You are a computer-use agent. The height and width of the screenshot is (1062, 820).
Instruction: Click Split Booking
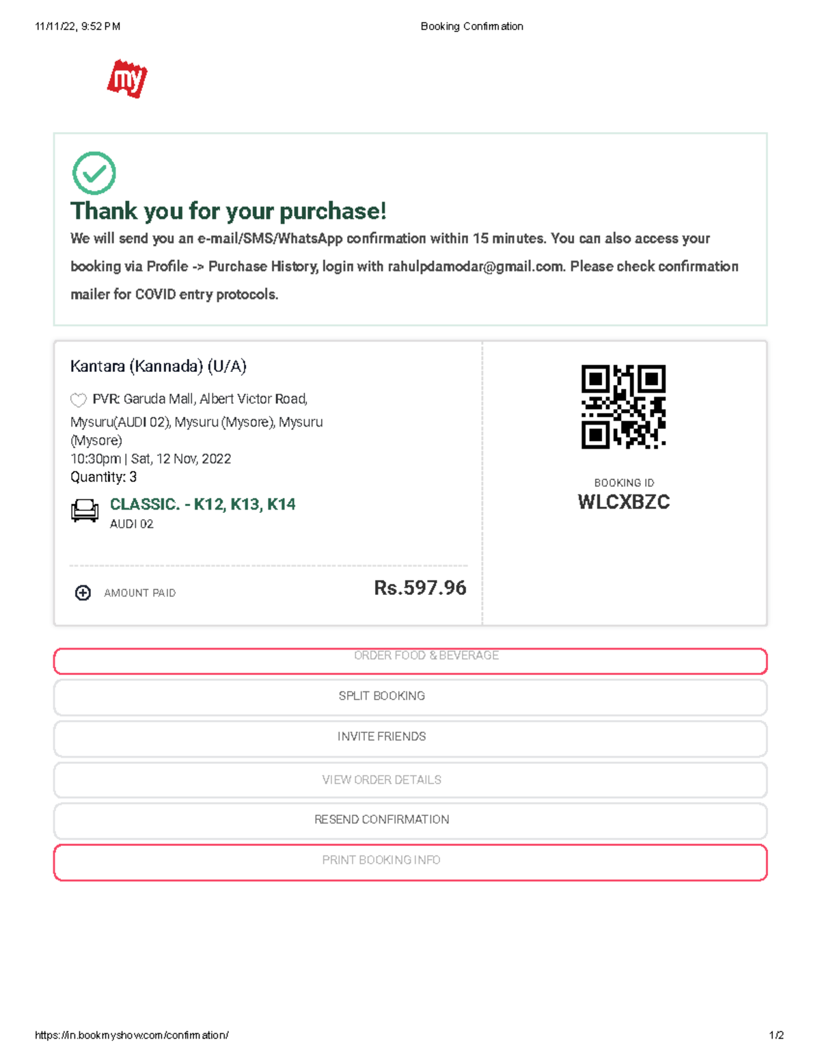pos(410,696)
